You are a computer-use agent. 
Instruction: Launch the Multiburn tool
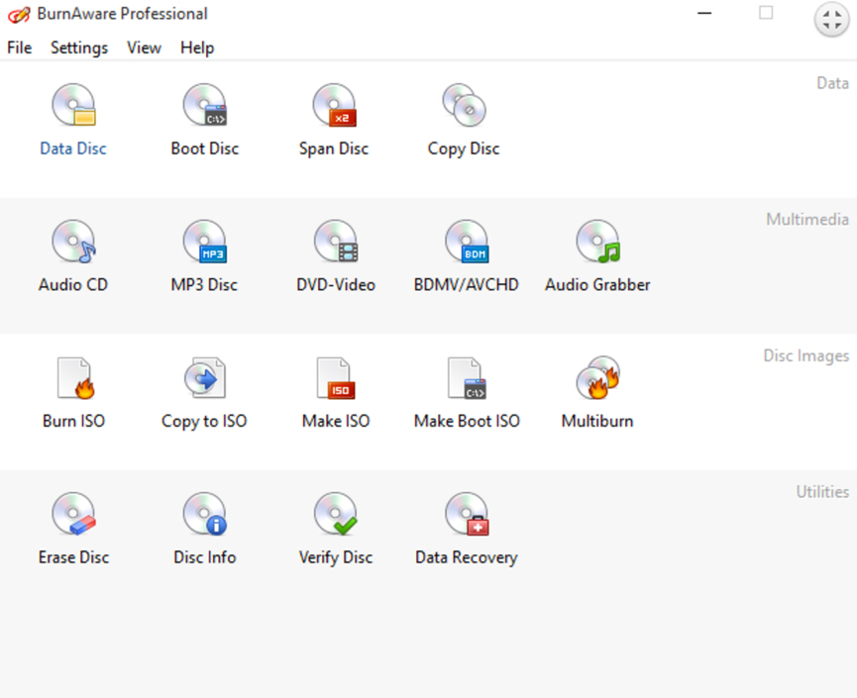(x=597, y=378)
